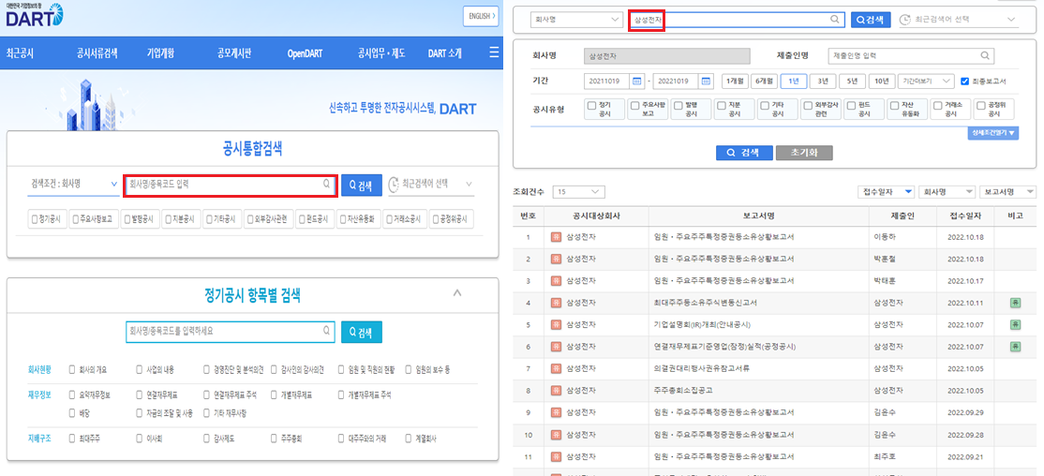1044x476 pixels.
Task: Check 외부감사관련 under 공시통합검색
Action: pyautogui.click(x=250, y=219)
